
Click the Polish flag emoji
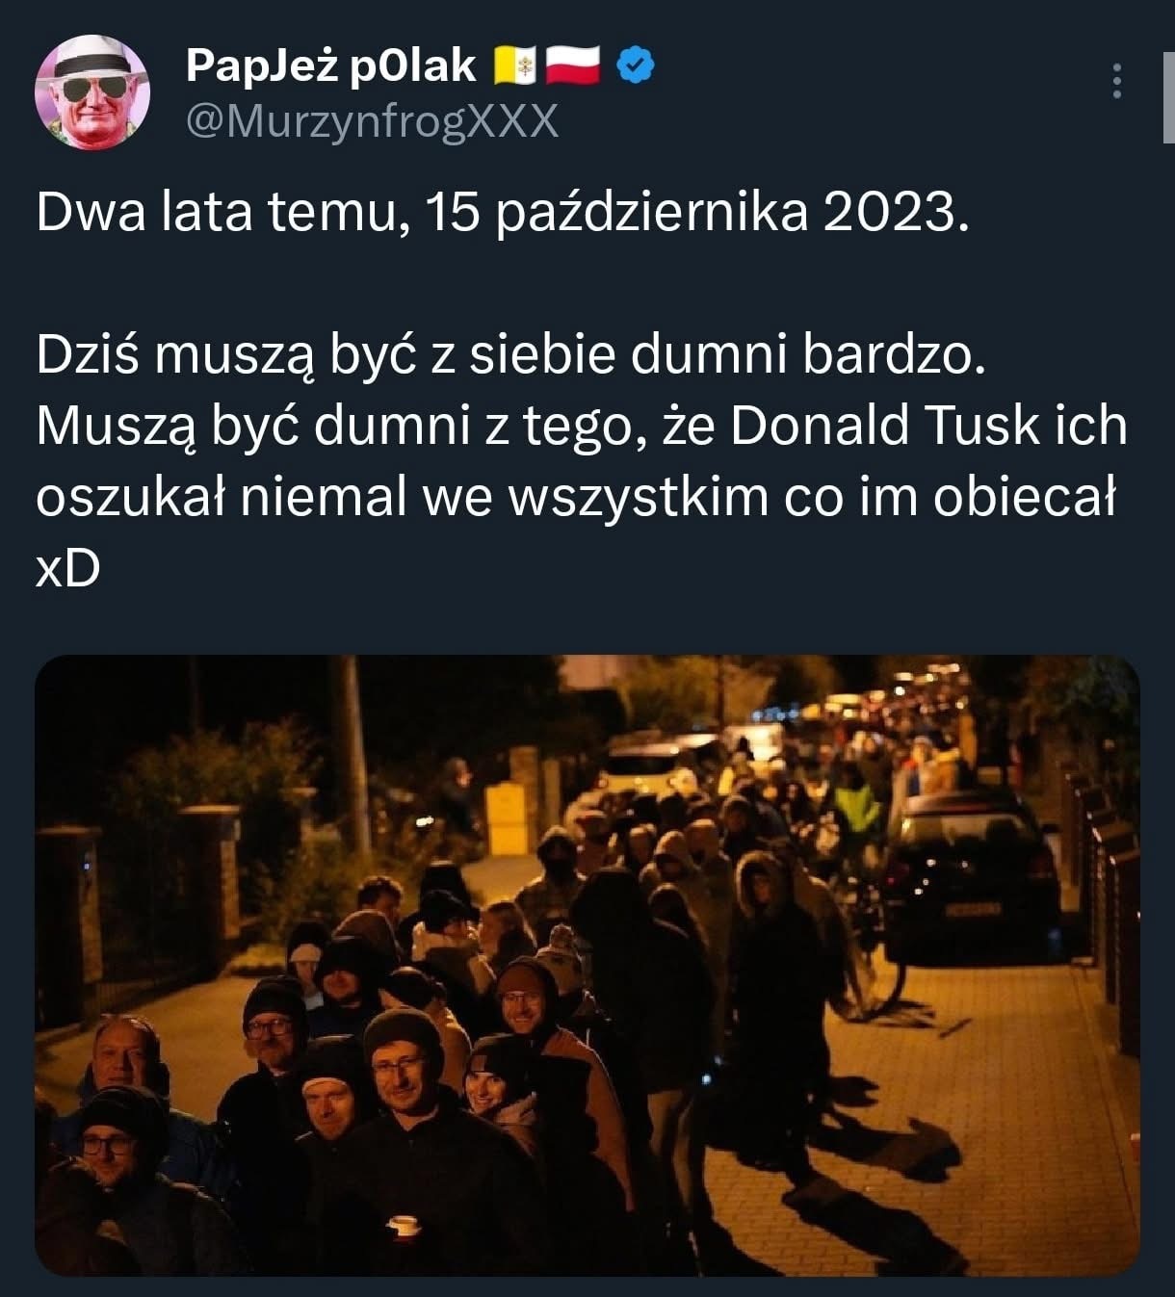pos(574,65)
